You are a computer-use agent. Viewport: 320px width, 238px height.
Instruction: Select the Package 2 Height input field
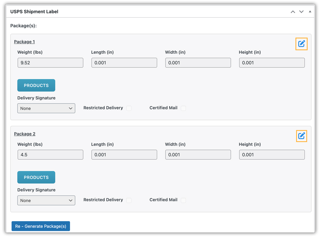click(272, 155)
